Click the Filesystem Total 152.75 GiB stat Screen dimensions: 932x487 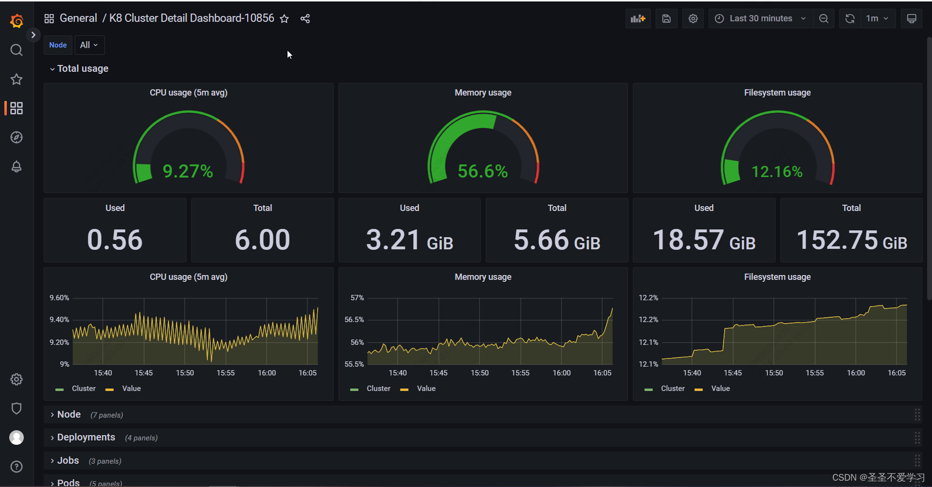[851, 230]
